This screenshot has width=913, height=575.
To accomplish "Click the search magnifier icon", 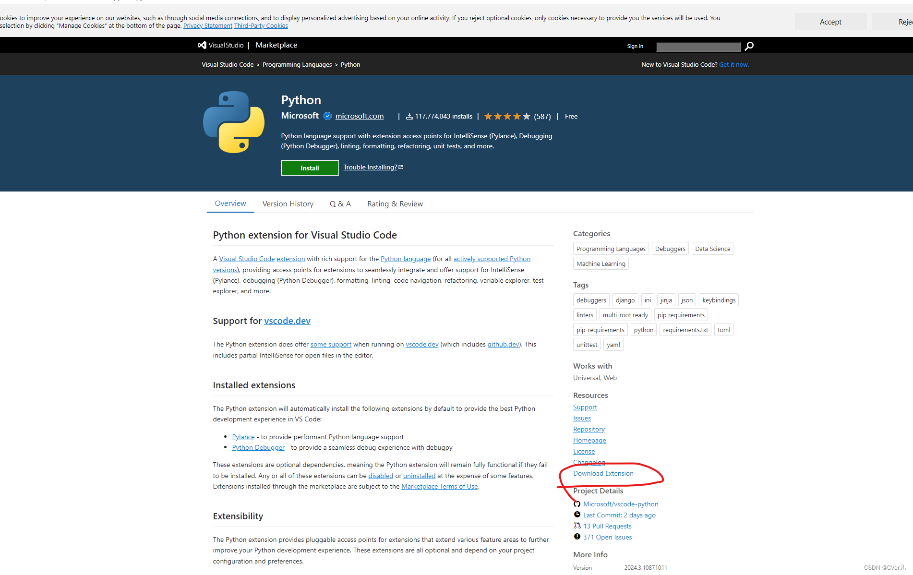I will (x=749, y=46).
